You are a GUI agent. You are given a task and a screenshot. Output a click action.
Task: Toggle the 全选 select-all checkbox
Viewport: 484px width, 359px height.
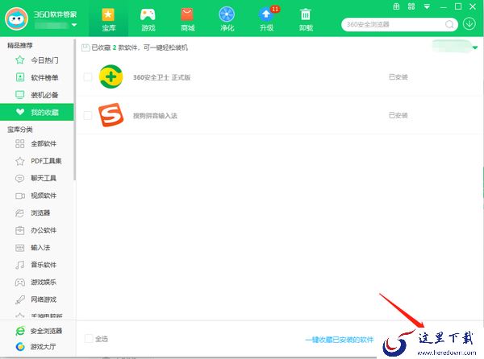pos(89,339)
